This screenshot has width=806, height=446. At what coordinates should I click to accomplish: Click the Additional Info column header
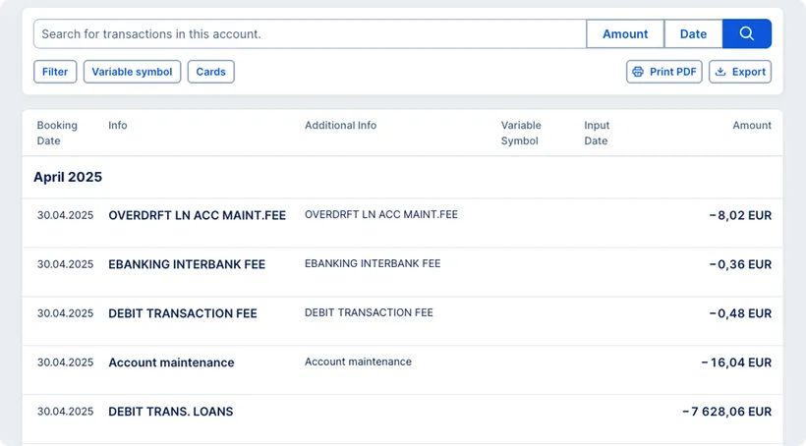click(340, 126)
